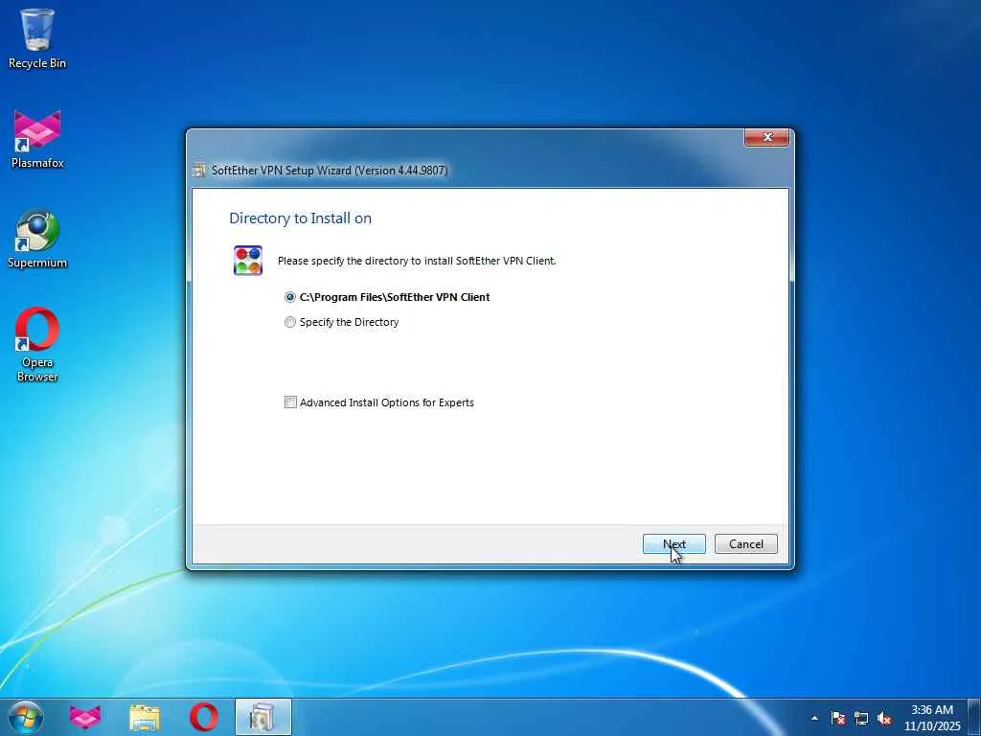Open the Windows Start menu orb
This screenshot has height=736, width=981.
click(x=26, y=717)
